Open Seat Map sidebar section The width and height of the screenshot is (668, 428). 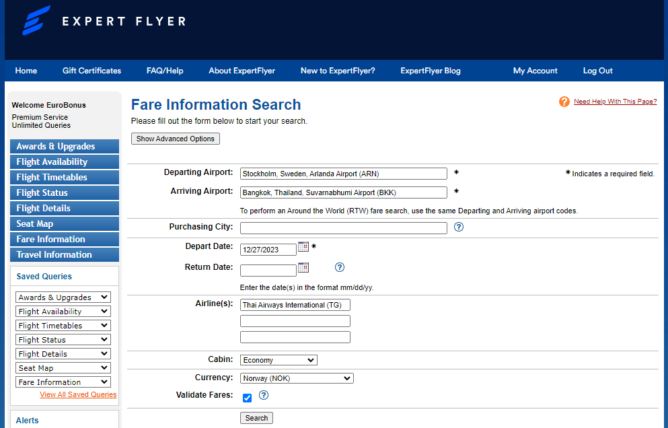65,224
